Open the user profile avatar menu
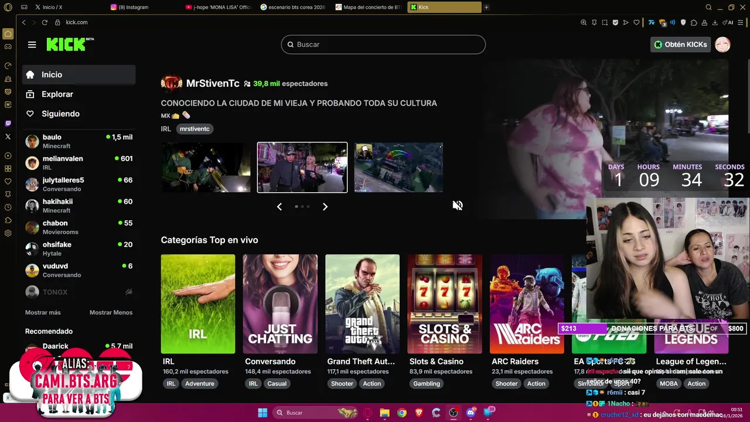This screenshot has width=750, height=422. tap(722, 45)
